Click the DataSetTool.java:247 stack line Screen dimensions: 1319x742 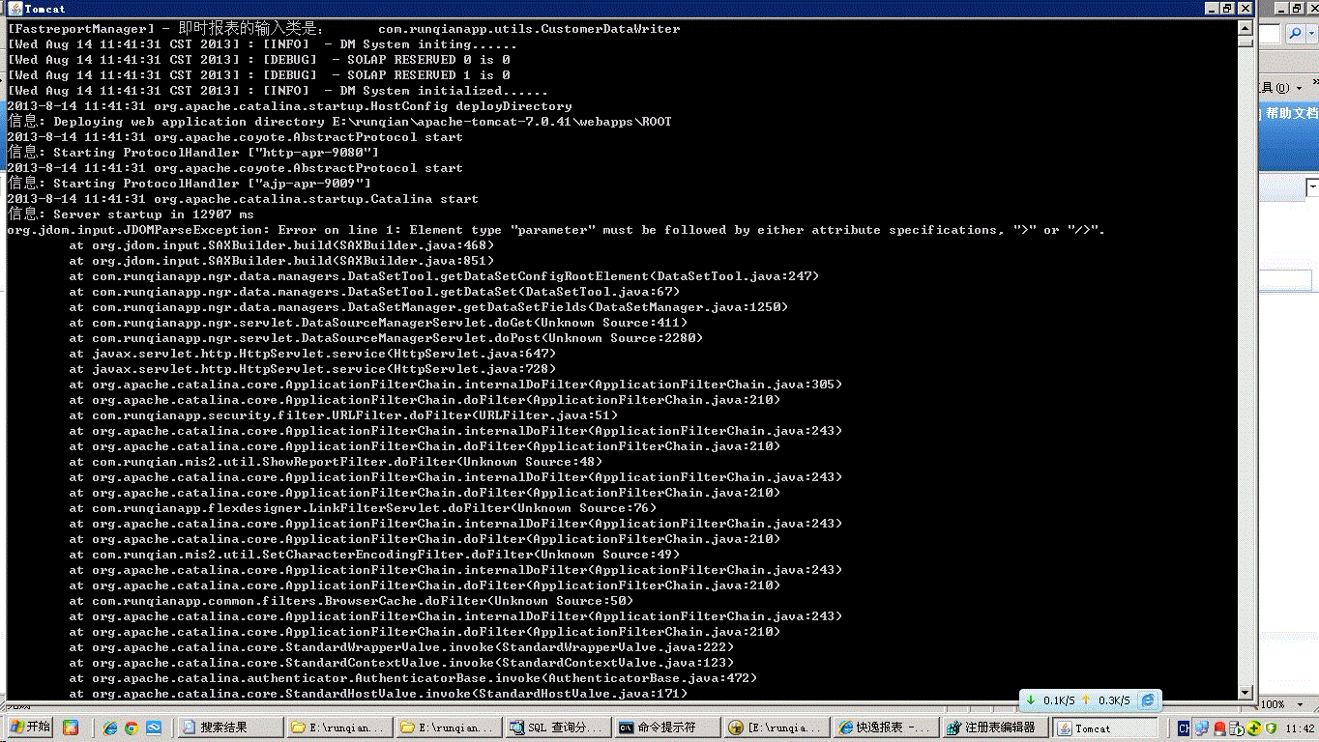pyautogui.click(x=444, y=276)
